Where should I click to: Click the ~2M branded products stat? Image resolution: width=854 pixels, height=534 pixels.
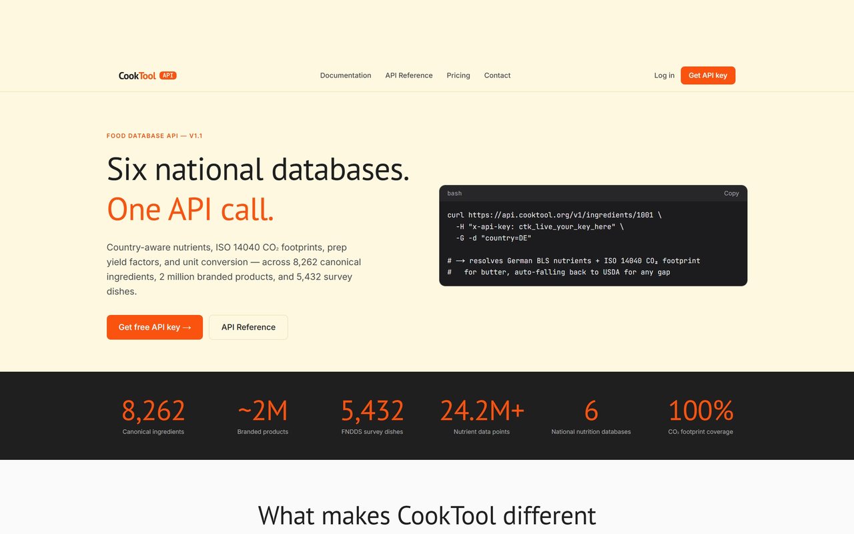pos(263,417)
